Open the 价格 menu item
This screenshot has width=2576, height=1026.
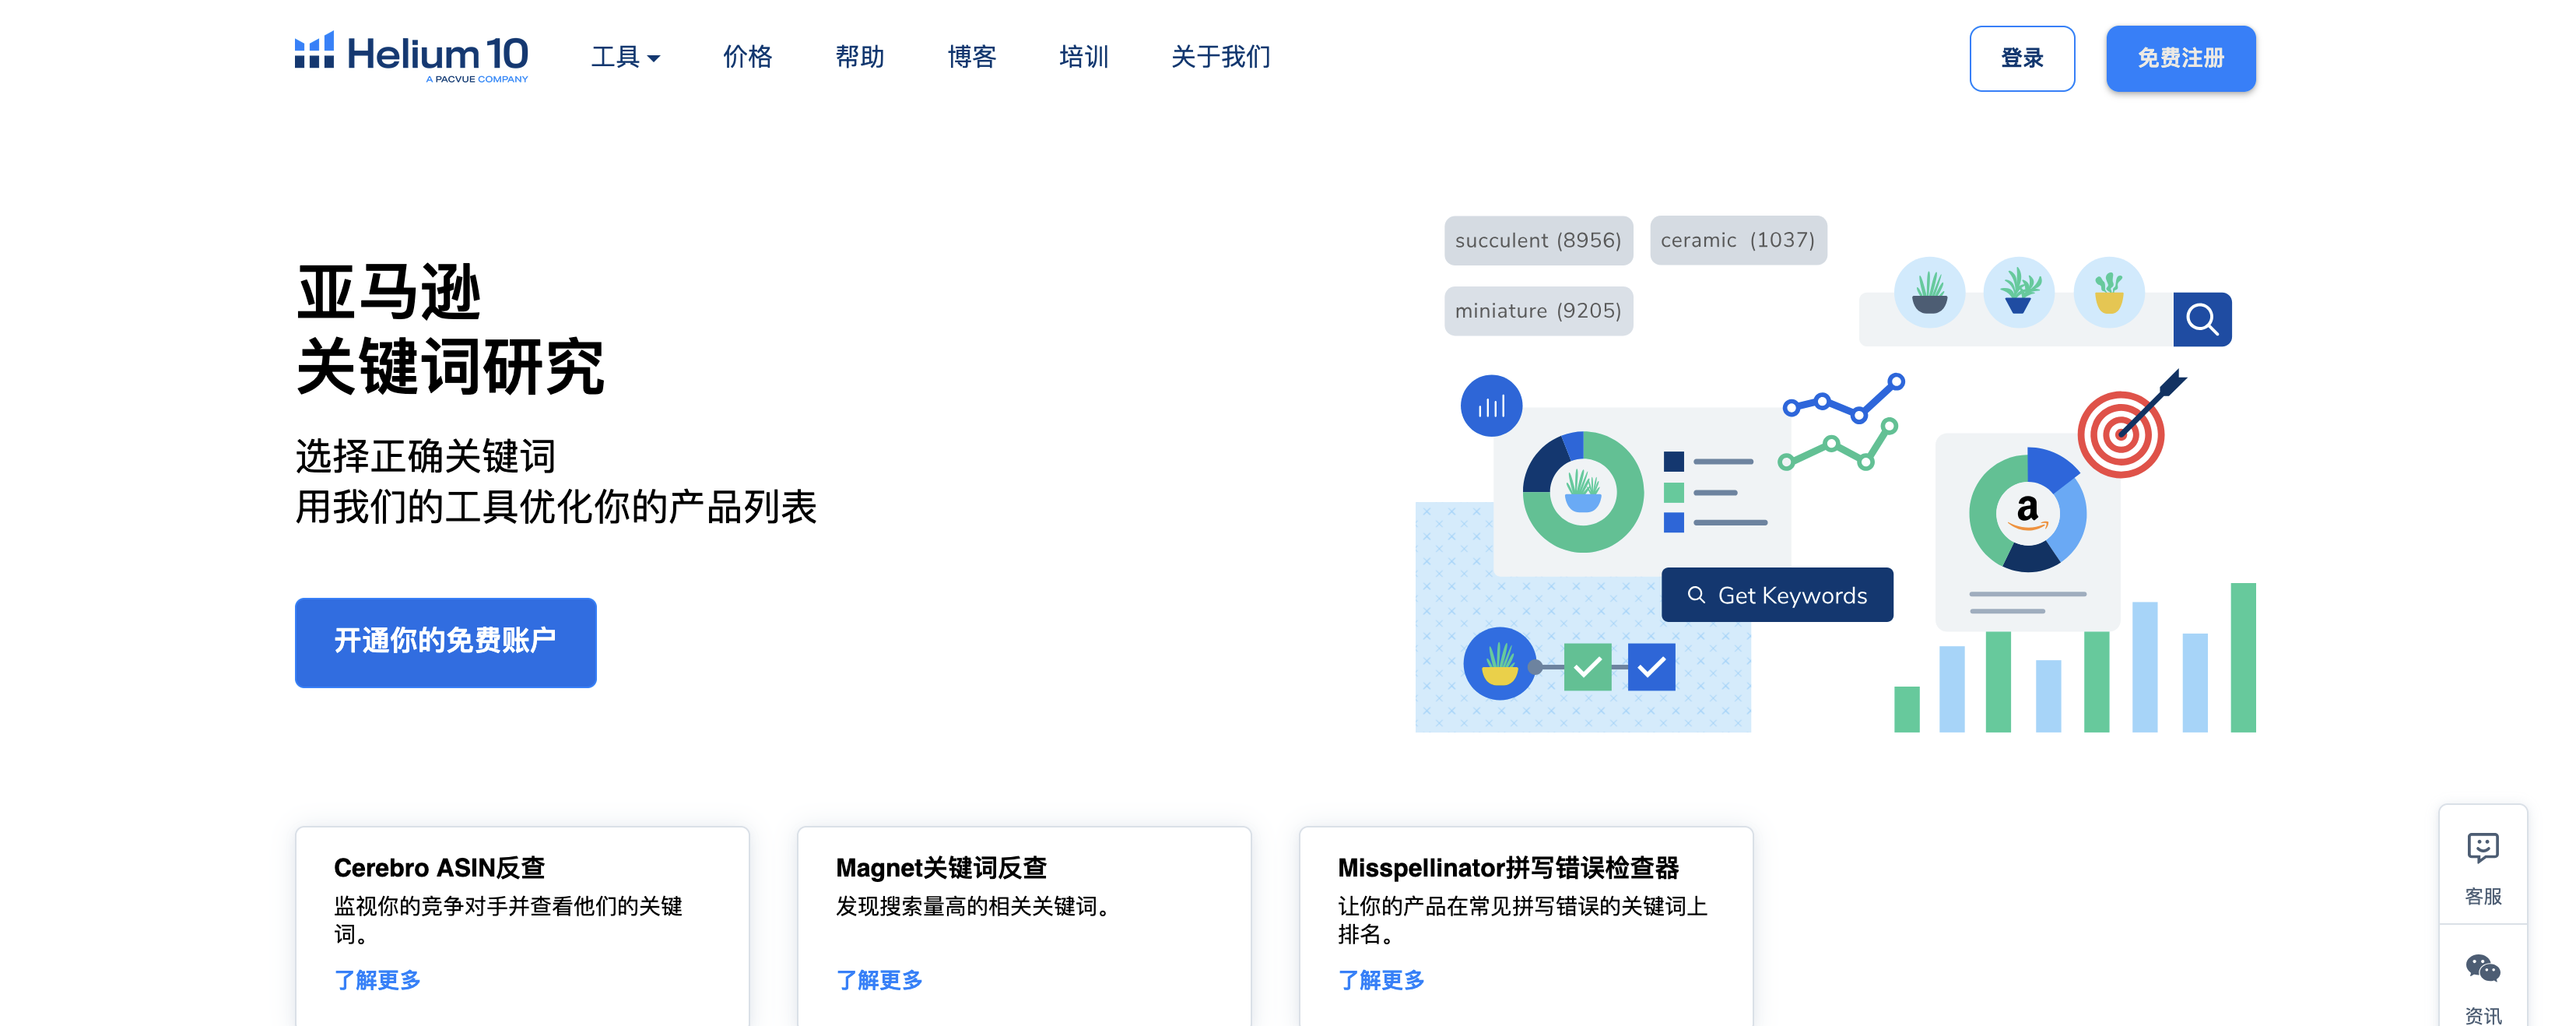click(x=747, y=57)
